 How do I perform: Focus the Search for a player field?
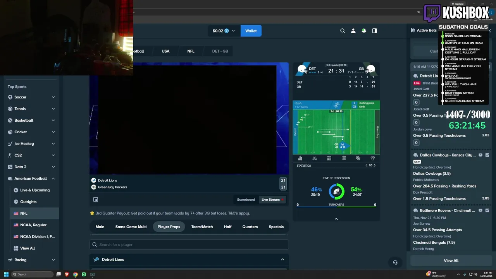(x=189, y=245)
